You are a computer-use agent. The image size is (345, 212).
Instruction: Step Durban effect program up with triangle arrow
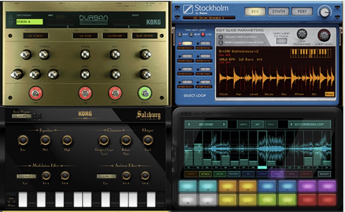pos(10,17)
